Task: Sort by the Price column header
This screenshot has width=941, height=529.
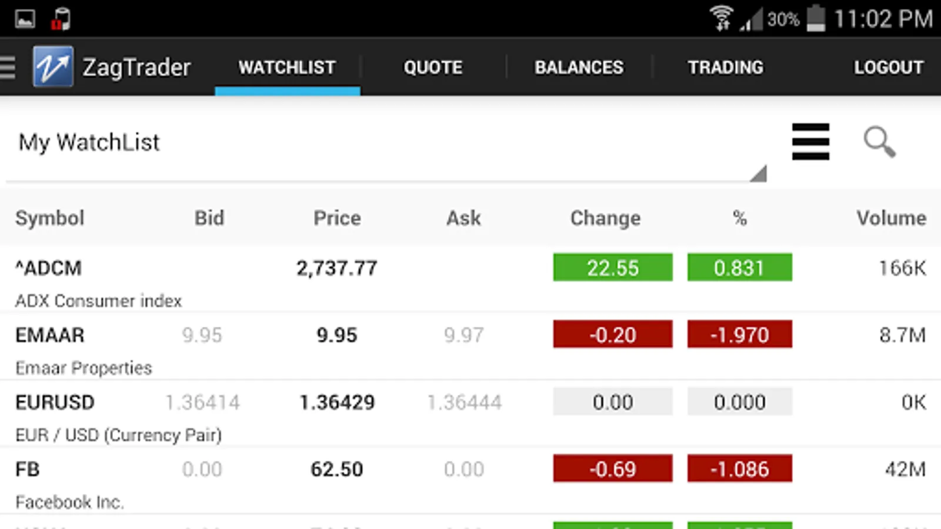Action: [337, 218]
